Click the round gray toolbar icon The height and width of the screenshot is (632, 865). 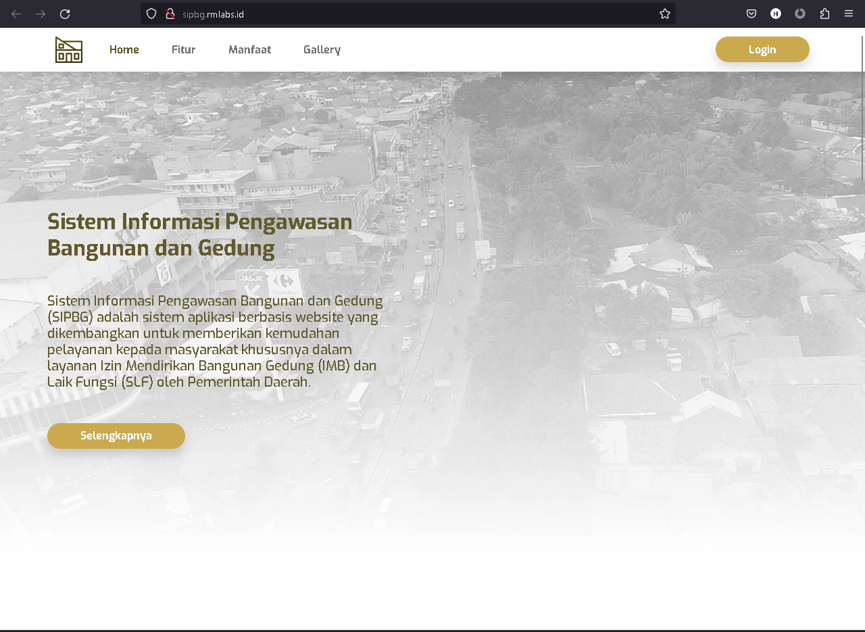click(800, 14)
